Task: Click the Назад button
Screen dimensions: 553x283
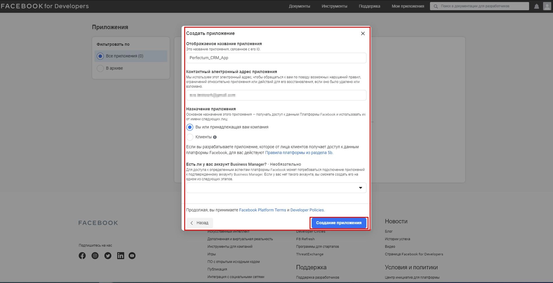Action: [200, 223]
